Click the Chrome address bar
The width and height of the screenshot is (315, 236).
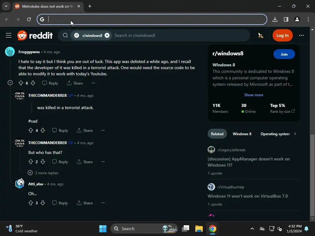click(152, 19)
